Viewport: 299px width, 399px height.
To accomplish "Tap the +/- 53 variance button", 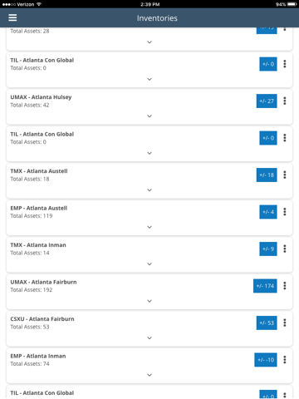I will click(267, 323).
